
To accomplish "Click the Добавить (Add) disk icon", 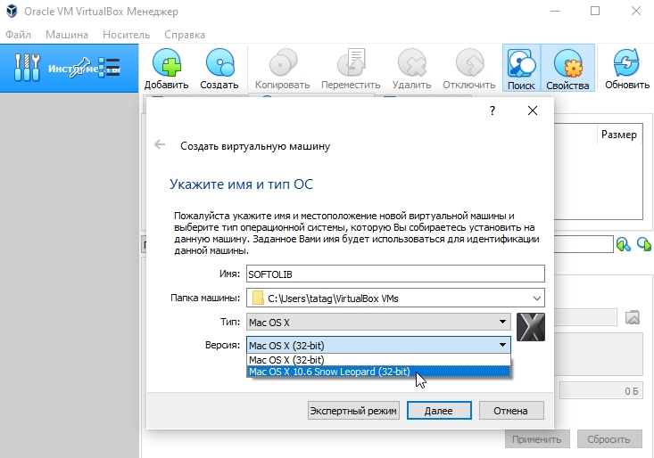I will (167, 62).
